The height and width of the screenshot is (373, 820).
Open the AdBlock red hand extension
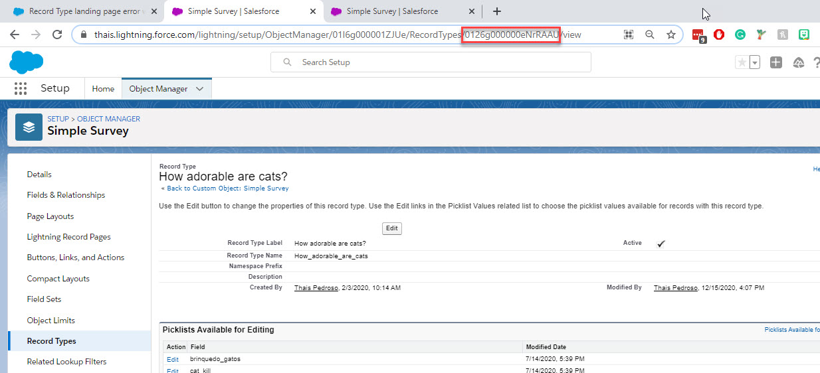pyautogui.click(x=719, y=35)
